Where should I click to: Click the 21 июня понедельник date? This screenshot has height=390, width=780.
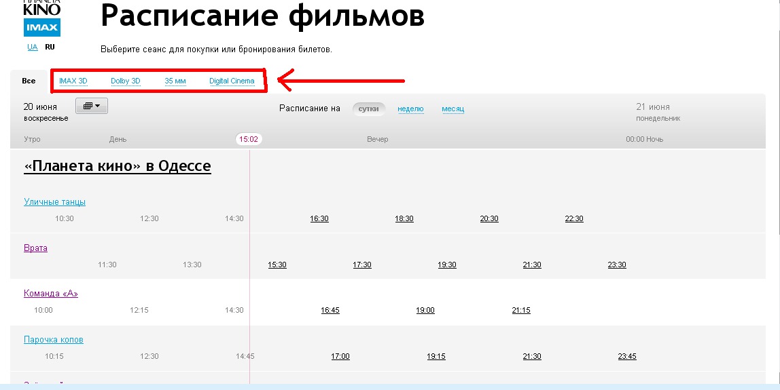click(658, 113)
